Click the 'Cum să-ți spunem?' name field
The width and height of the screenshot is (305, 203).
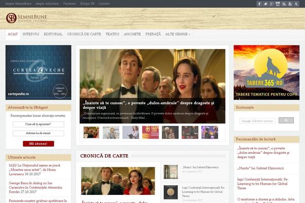[x=38, y=124]
